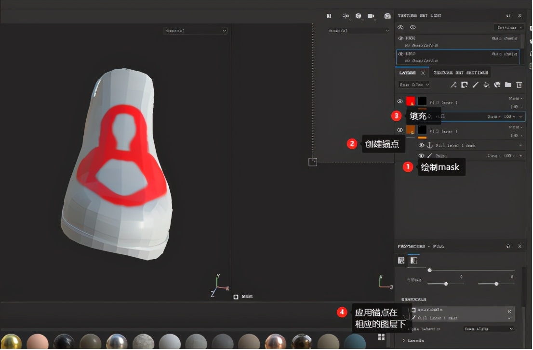Expand the grayscale anchor resource chevron
Screen dimensions: 533x350
pos(509,318)
